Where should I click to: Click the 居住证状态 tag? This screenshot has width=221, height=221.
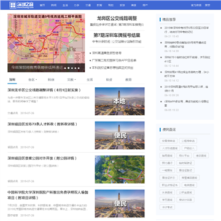[168, 177]
